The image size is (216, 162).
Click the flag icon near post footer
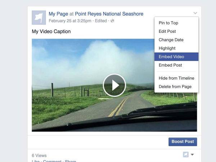pos(186,154)
